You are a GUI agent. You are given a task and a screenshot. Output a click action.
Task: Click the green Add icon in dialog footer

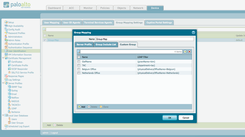tap(79, 107)
